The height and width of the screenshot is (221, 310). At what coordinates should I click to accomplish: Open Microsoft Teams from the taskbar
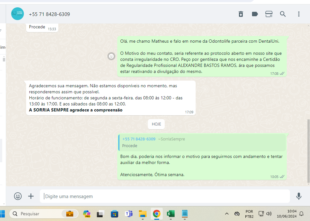point(129,214)
